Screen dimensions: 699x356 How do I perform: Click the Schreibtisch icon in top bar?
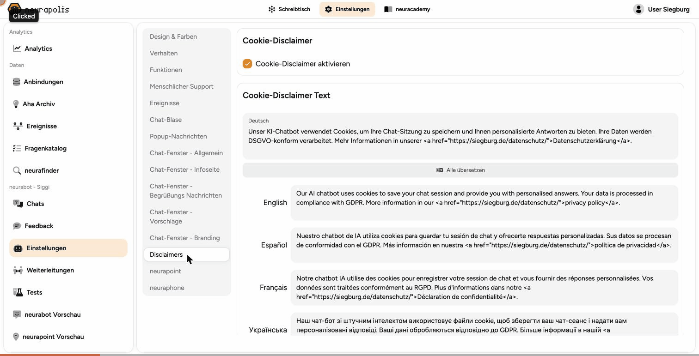[272, 9]
